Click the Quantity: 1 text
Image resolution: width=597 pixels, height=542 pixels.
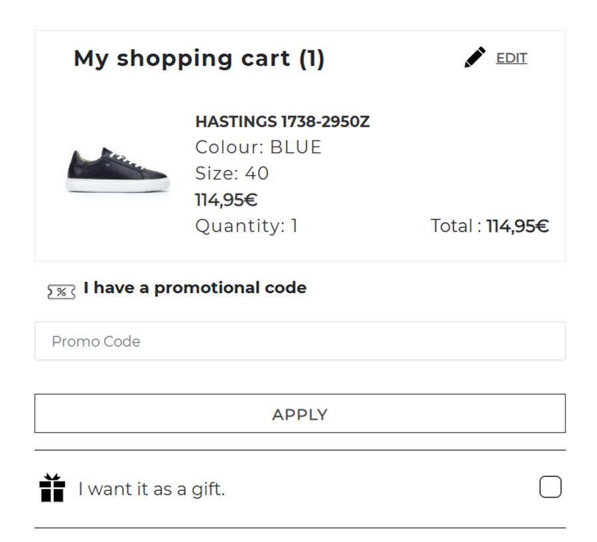[x=246, y=226]
